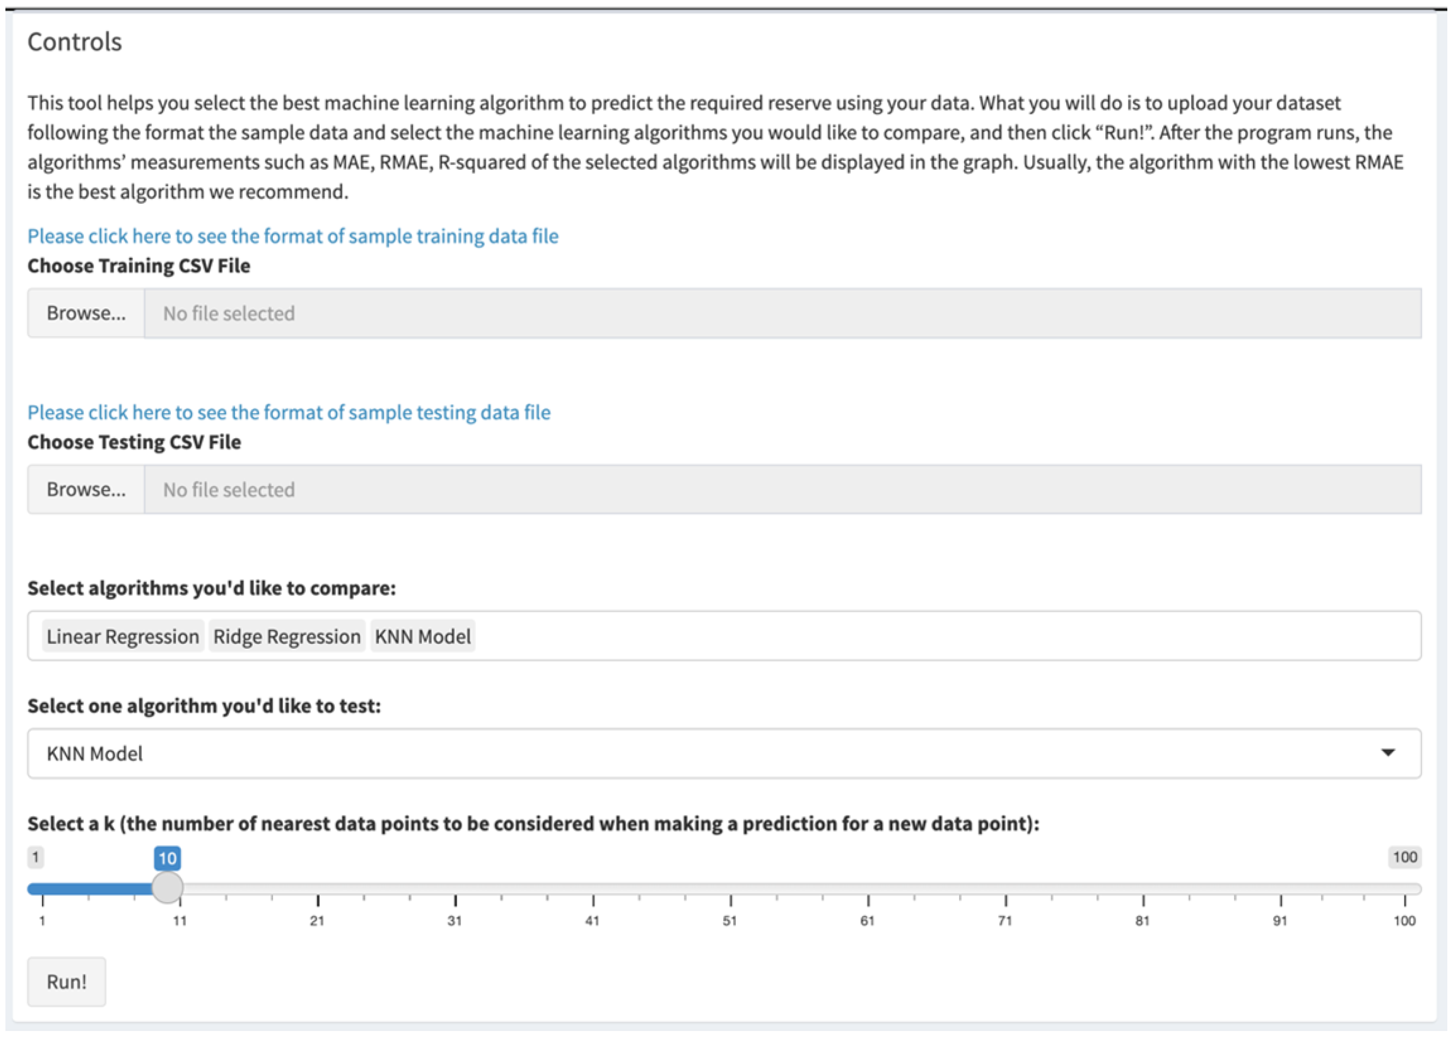Viewport: 1455px width, 1040px height.
Task: Set k slider to the 51 tick
Action: [x=730, y=889]
